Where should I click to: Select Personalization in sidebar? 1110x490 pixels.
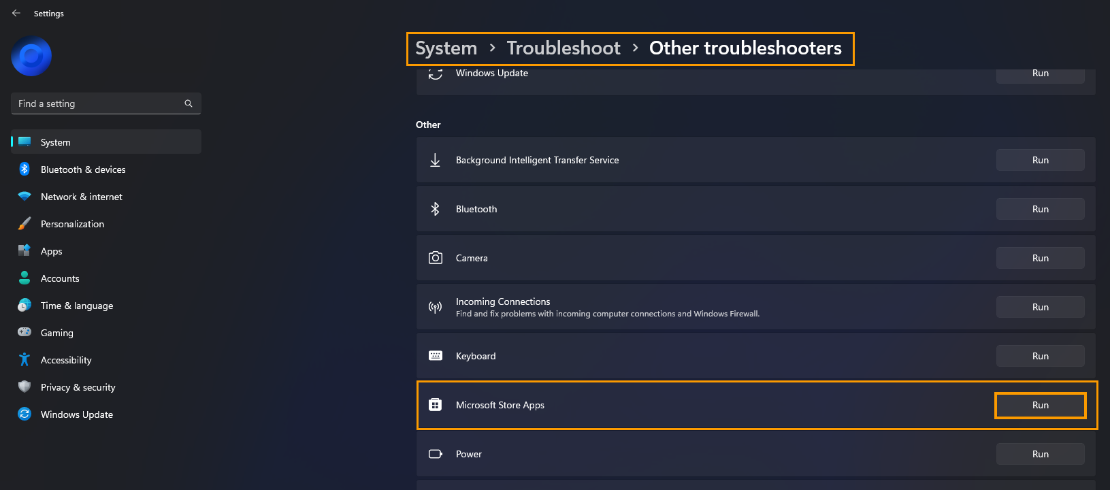coord(106,223)
